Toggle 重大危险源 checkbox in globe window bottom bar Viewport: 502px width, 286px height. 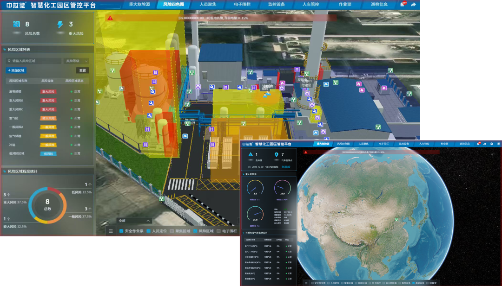pyautogui.click(x=383, y=283)
